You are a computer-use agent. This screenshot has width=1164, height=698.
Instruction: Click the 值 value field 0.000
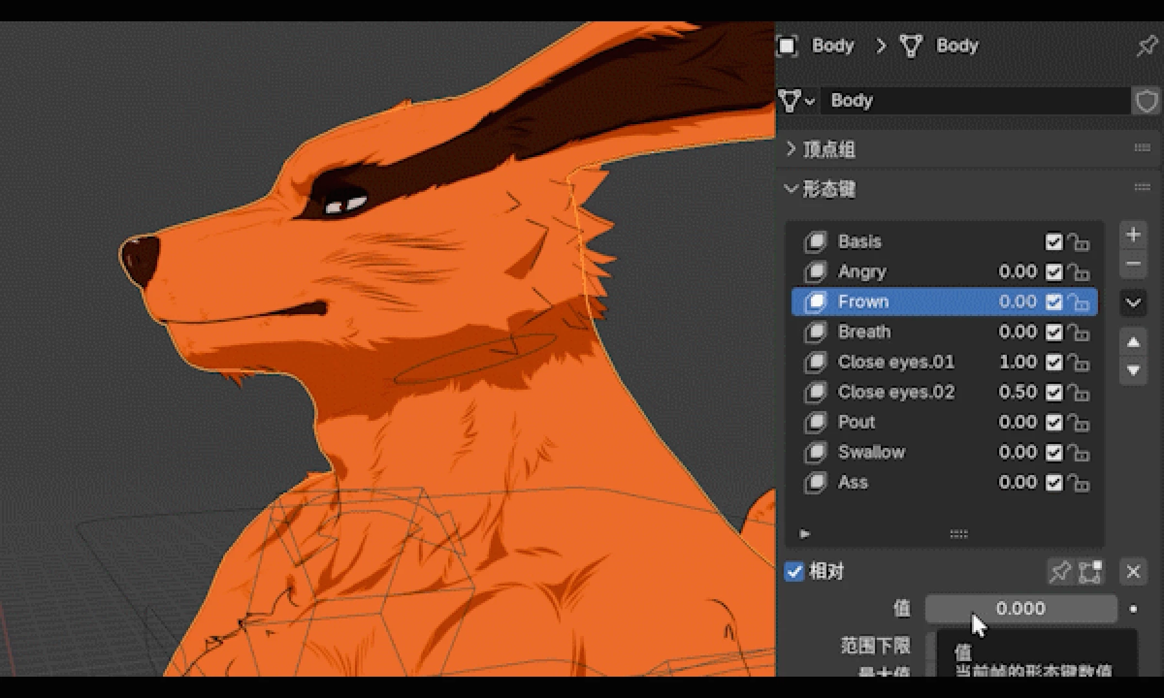1021,609
